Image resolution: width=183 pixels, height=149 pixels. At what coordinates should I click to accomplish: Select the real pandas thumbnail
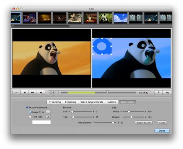[105, 18]
